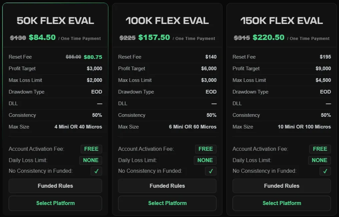Click the FREE activation fee badge on the 50K card
The image size is (339, 217).
click(91, 149)
